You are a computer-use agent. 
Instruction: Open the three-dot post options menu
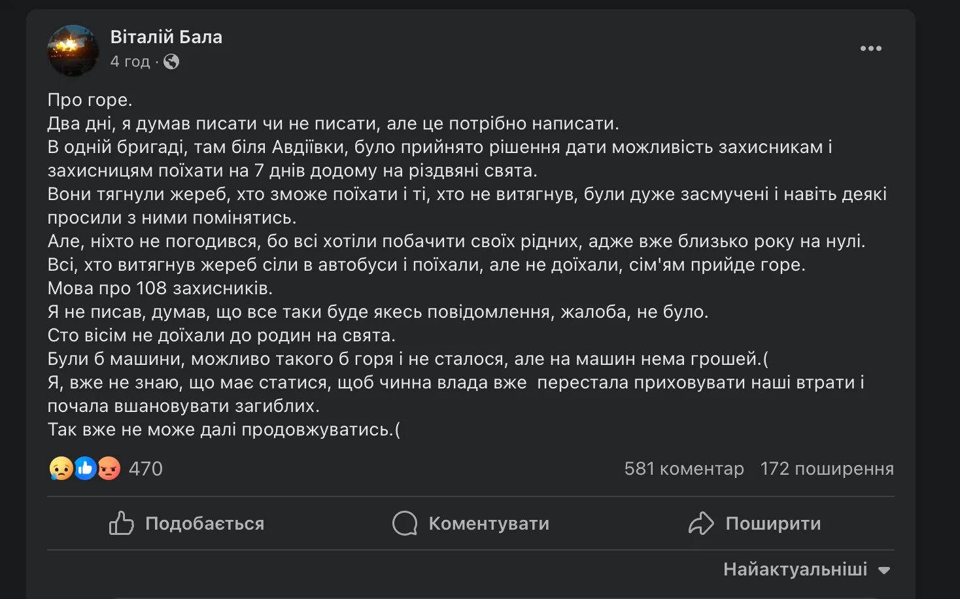870,48
